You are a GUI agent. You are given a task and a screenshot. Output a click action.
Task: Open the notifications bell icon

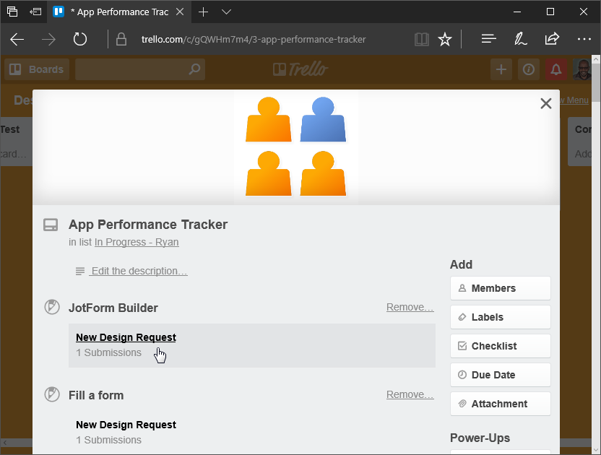(x=555, y=69)
